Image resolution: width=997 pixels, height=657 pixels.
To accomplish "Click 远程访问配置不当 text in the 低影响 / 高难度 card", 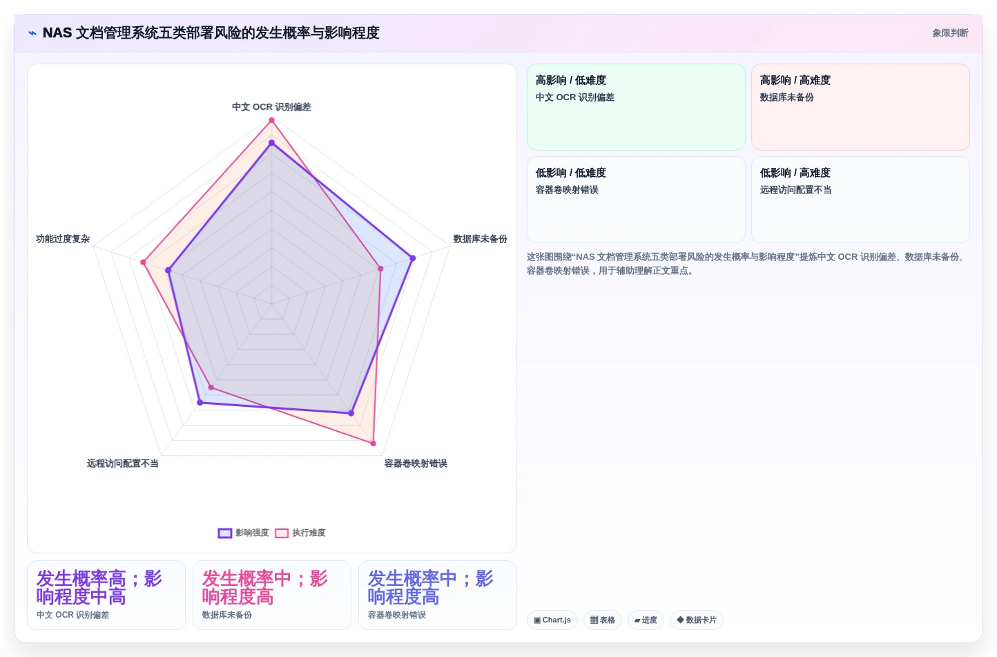I will [x=795, y=190].
